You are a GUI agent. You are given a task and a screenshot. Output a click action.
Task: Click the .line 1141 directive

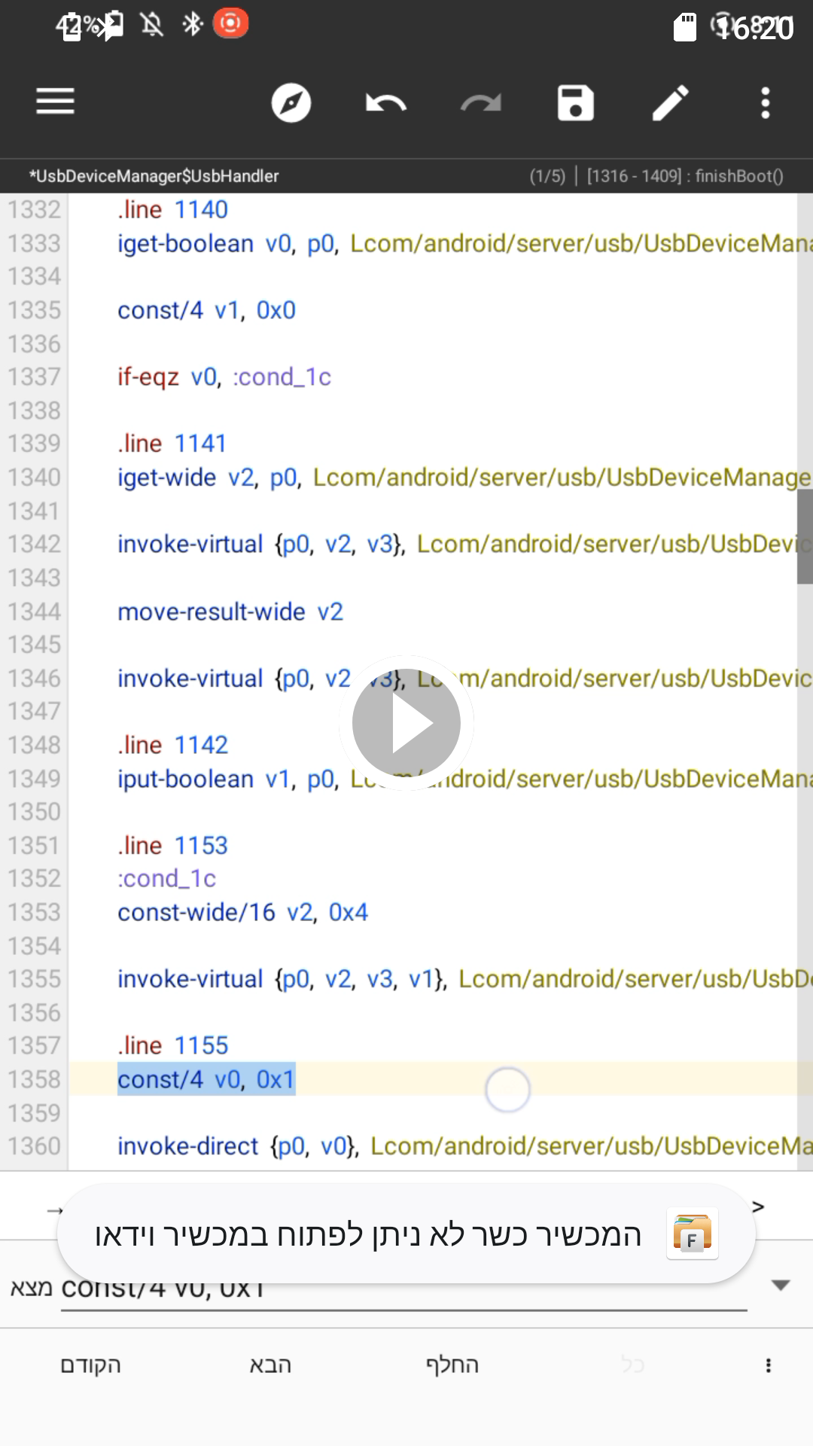click(172, 443)
